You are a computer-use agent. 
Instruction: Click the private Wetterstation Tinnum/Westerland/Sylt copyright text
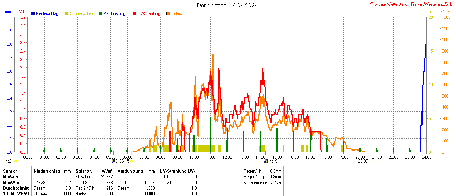pyautogui.click(x=413, y=4)
